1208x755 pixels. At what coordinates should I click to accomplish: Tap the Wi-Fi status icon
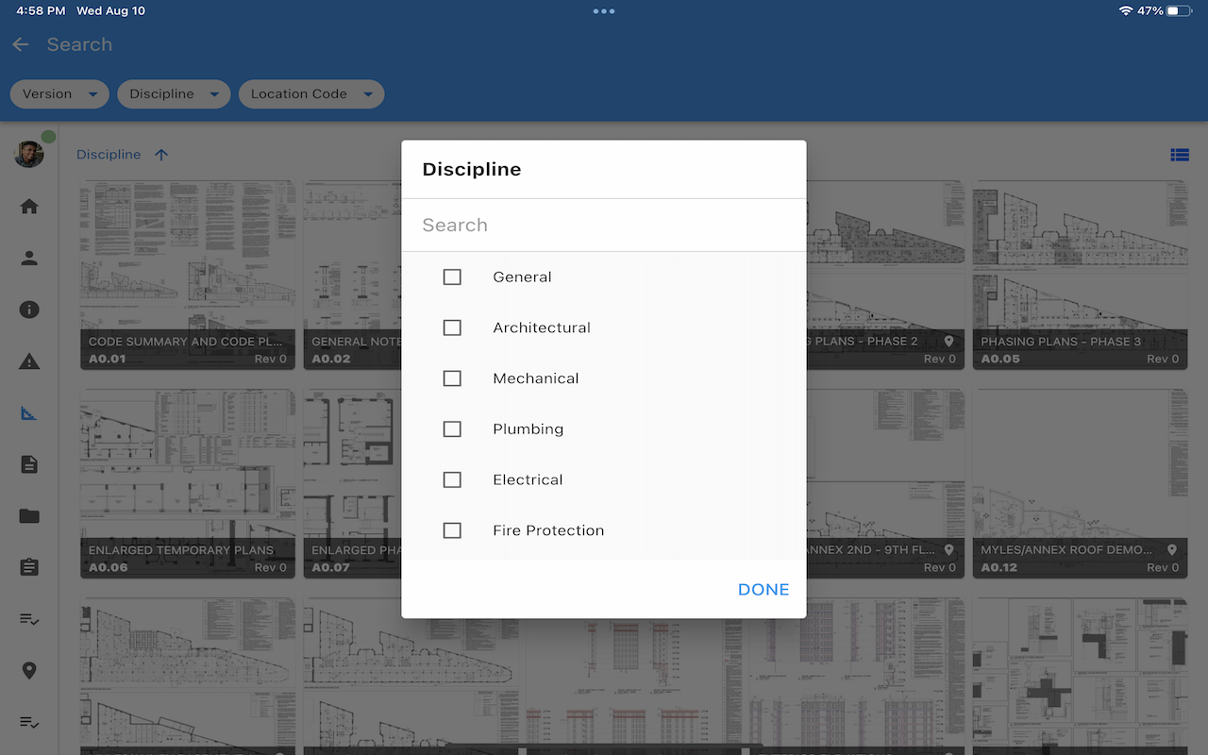point(1125,11)
